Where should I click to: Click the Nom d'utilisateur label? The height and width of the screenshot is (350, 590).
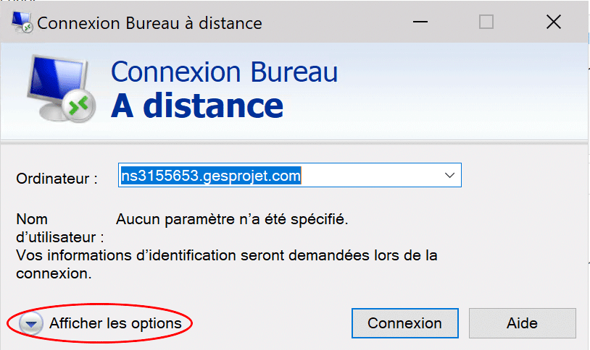tap(60, 229)
